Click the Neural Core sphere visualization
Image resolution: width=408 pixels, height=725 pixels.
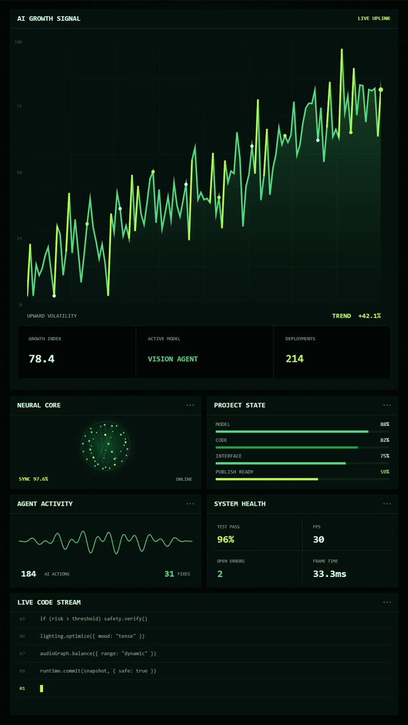106,446
